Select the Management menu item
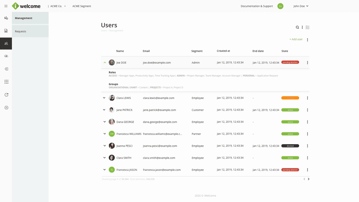 (x=30, y=18)
